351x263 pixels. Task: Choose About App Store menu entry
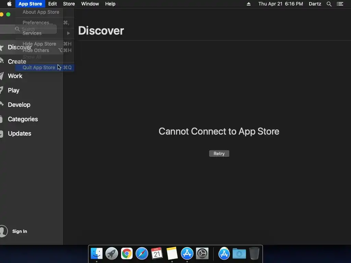[x=45, y=12]
